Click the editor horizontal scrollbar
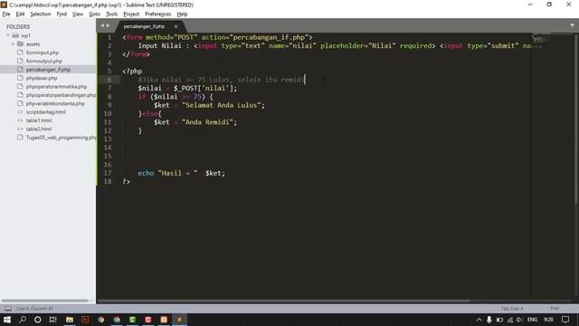 pos(283,301)
